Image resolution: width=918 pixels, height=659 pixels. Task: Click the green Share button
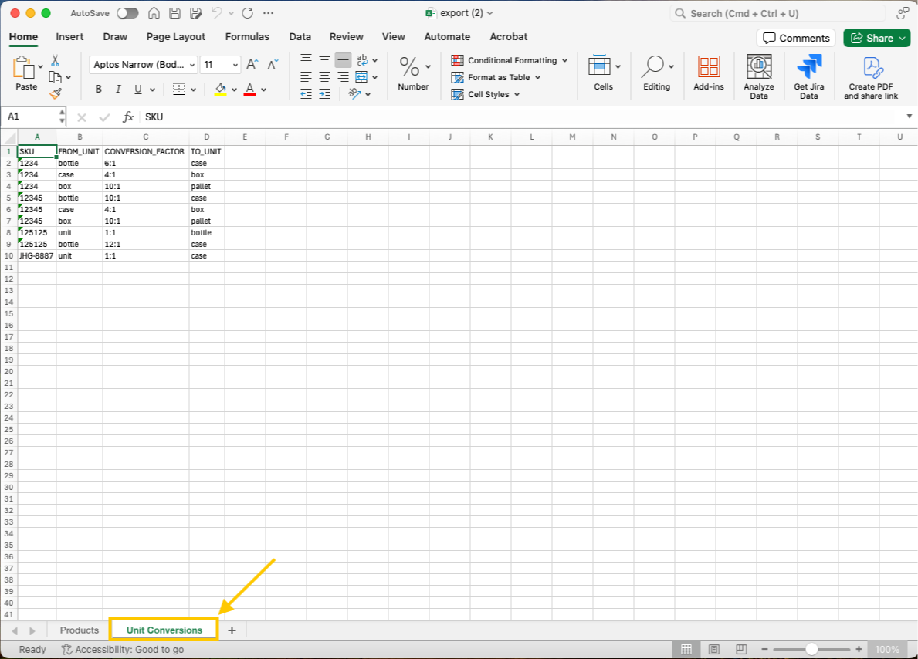pyautogui.click(x=876, y=38)
